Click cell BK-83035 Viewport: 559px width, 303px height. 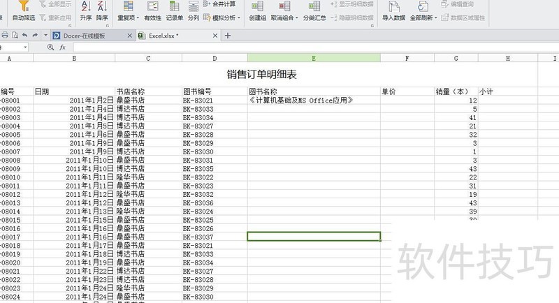(215, 169)
